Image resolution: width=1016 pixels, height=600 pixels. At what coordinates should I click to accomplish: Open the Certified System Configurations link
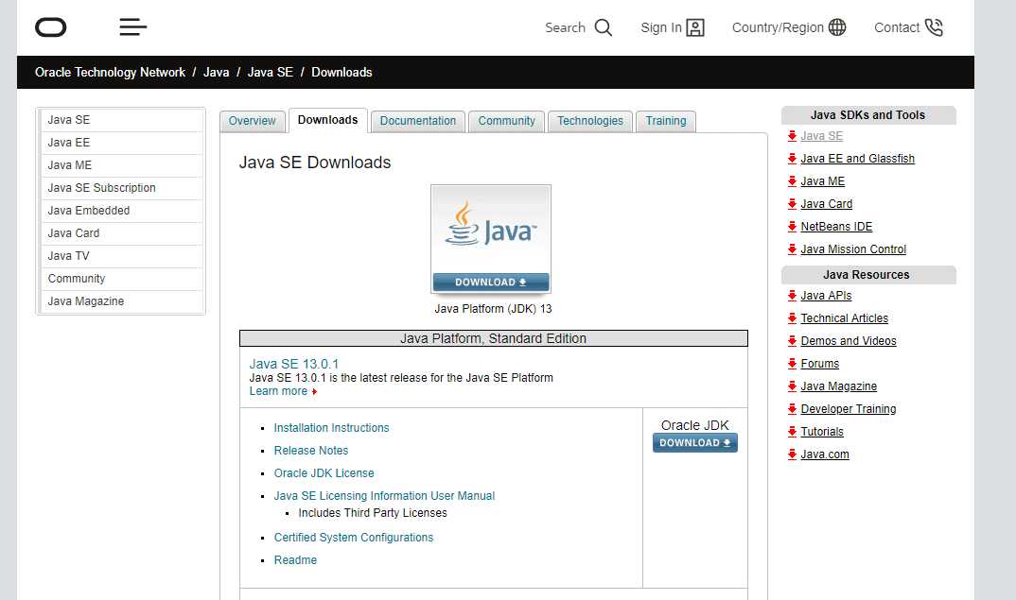[x=354, y=538]
